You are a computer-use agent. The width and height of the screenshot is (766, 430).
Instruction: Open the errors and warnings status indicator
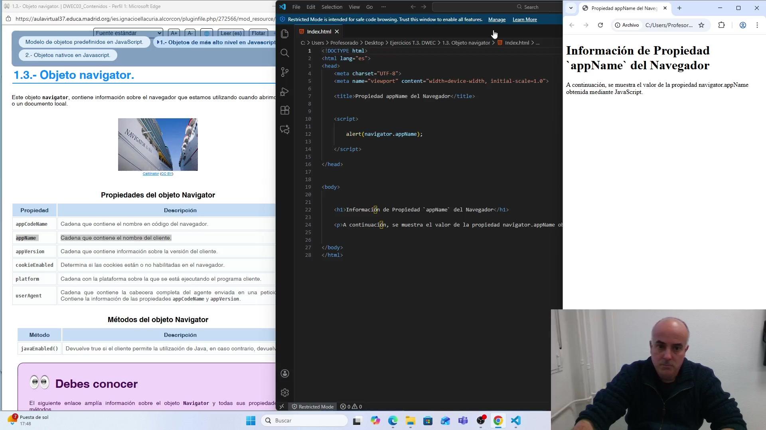click(351, 407)
